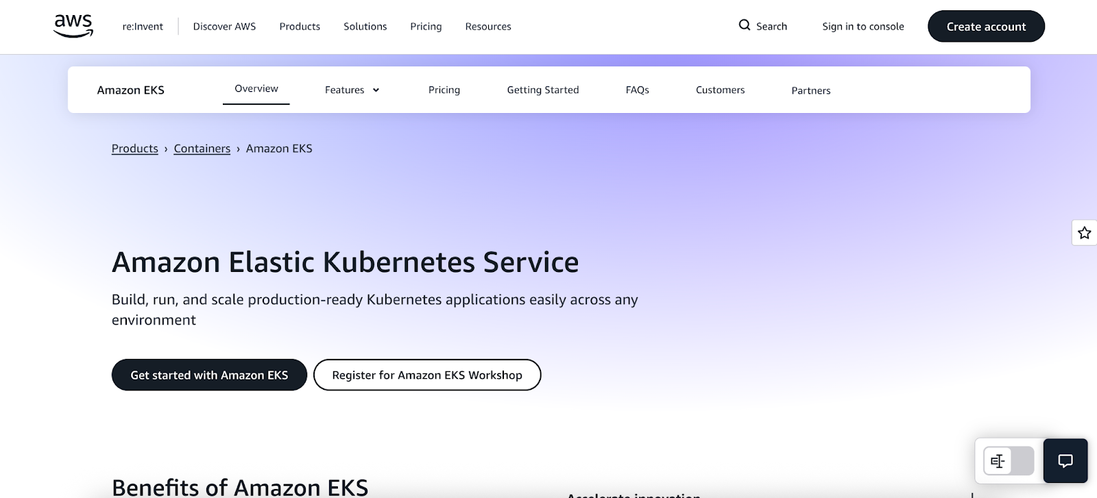Image resolution: width=1097 pixels, height=498 pixels.
Task: Click the Amazon EKS subnav title
Action: point(131,90)
